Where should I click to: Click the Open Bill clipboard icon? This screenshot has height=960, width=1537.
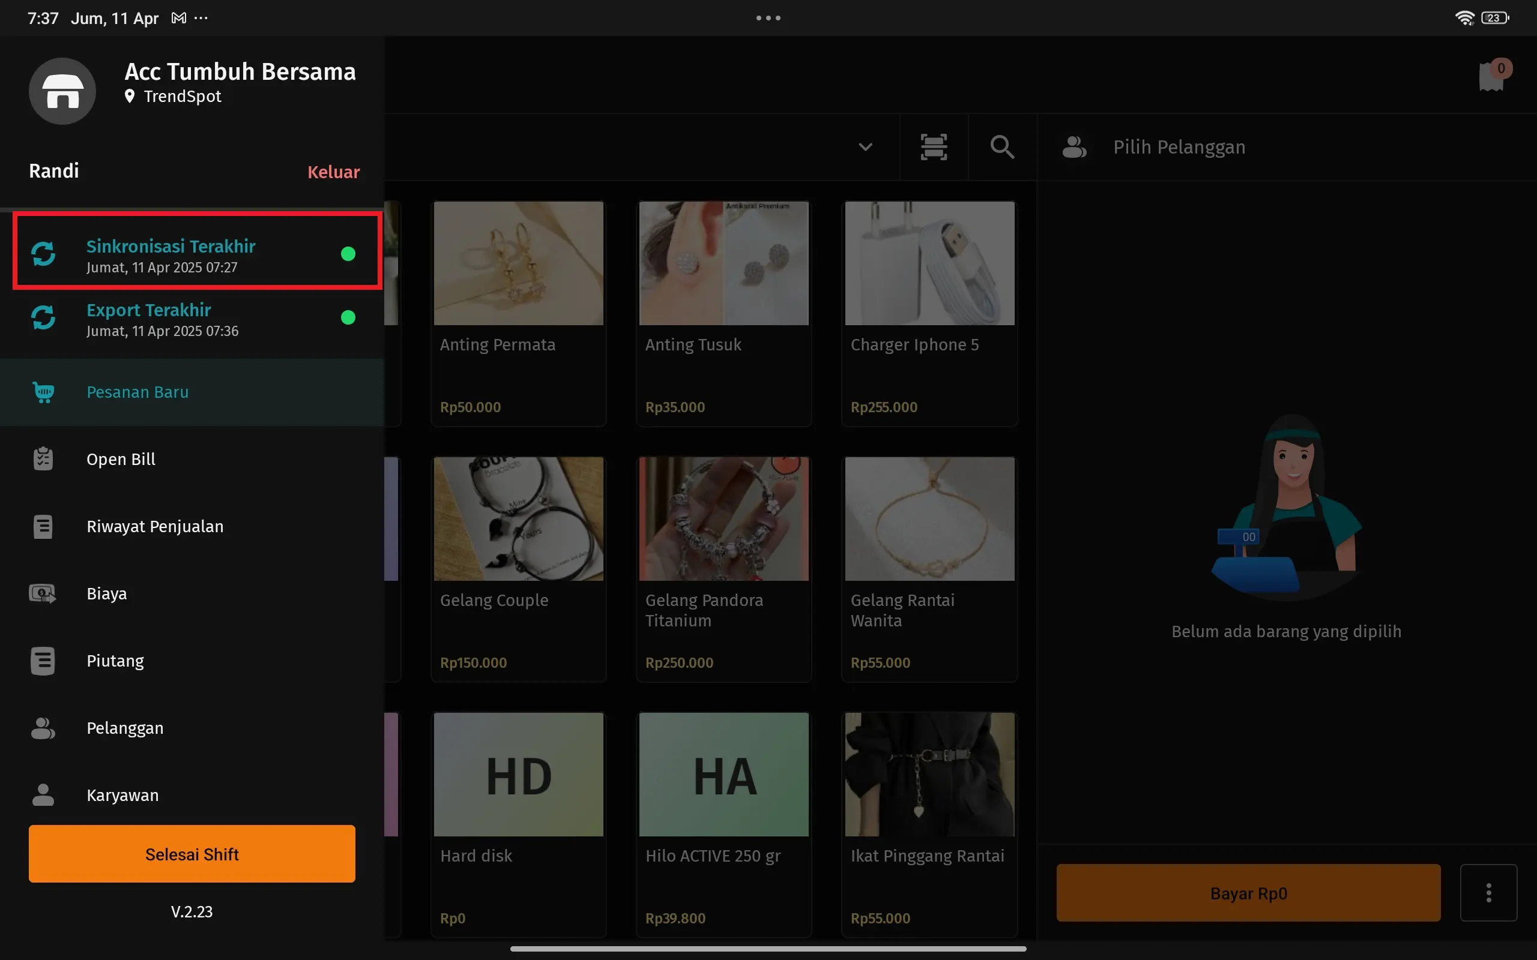click(43, 459)
